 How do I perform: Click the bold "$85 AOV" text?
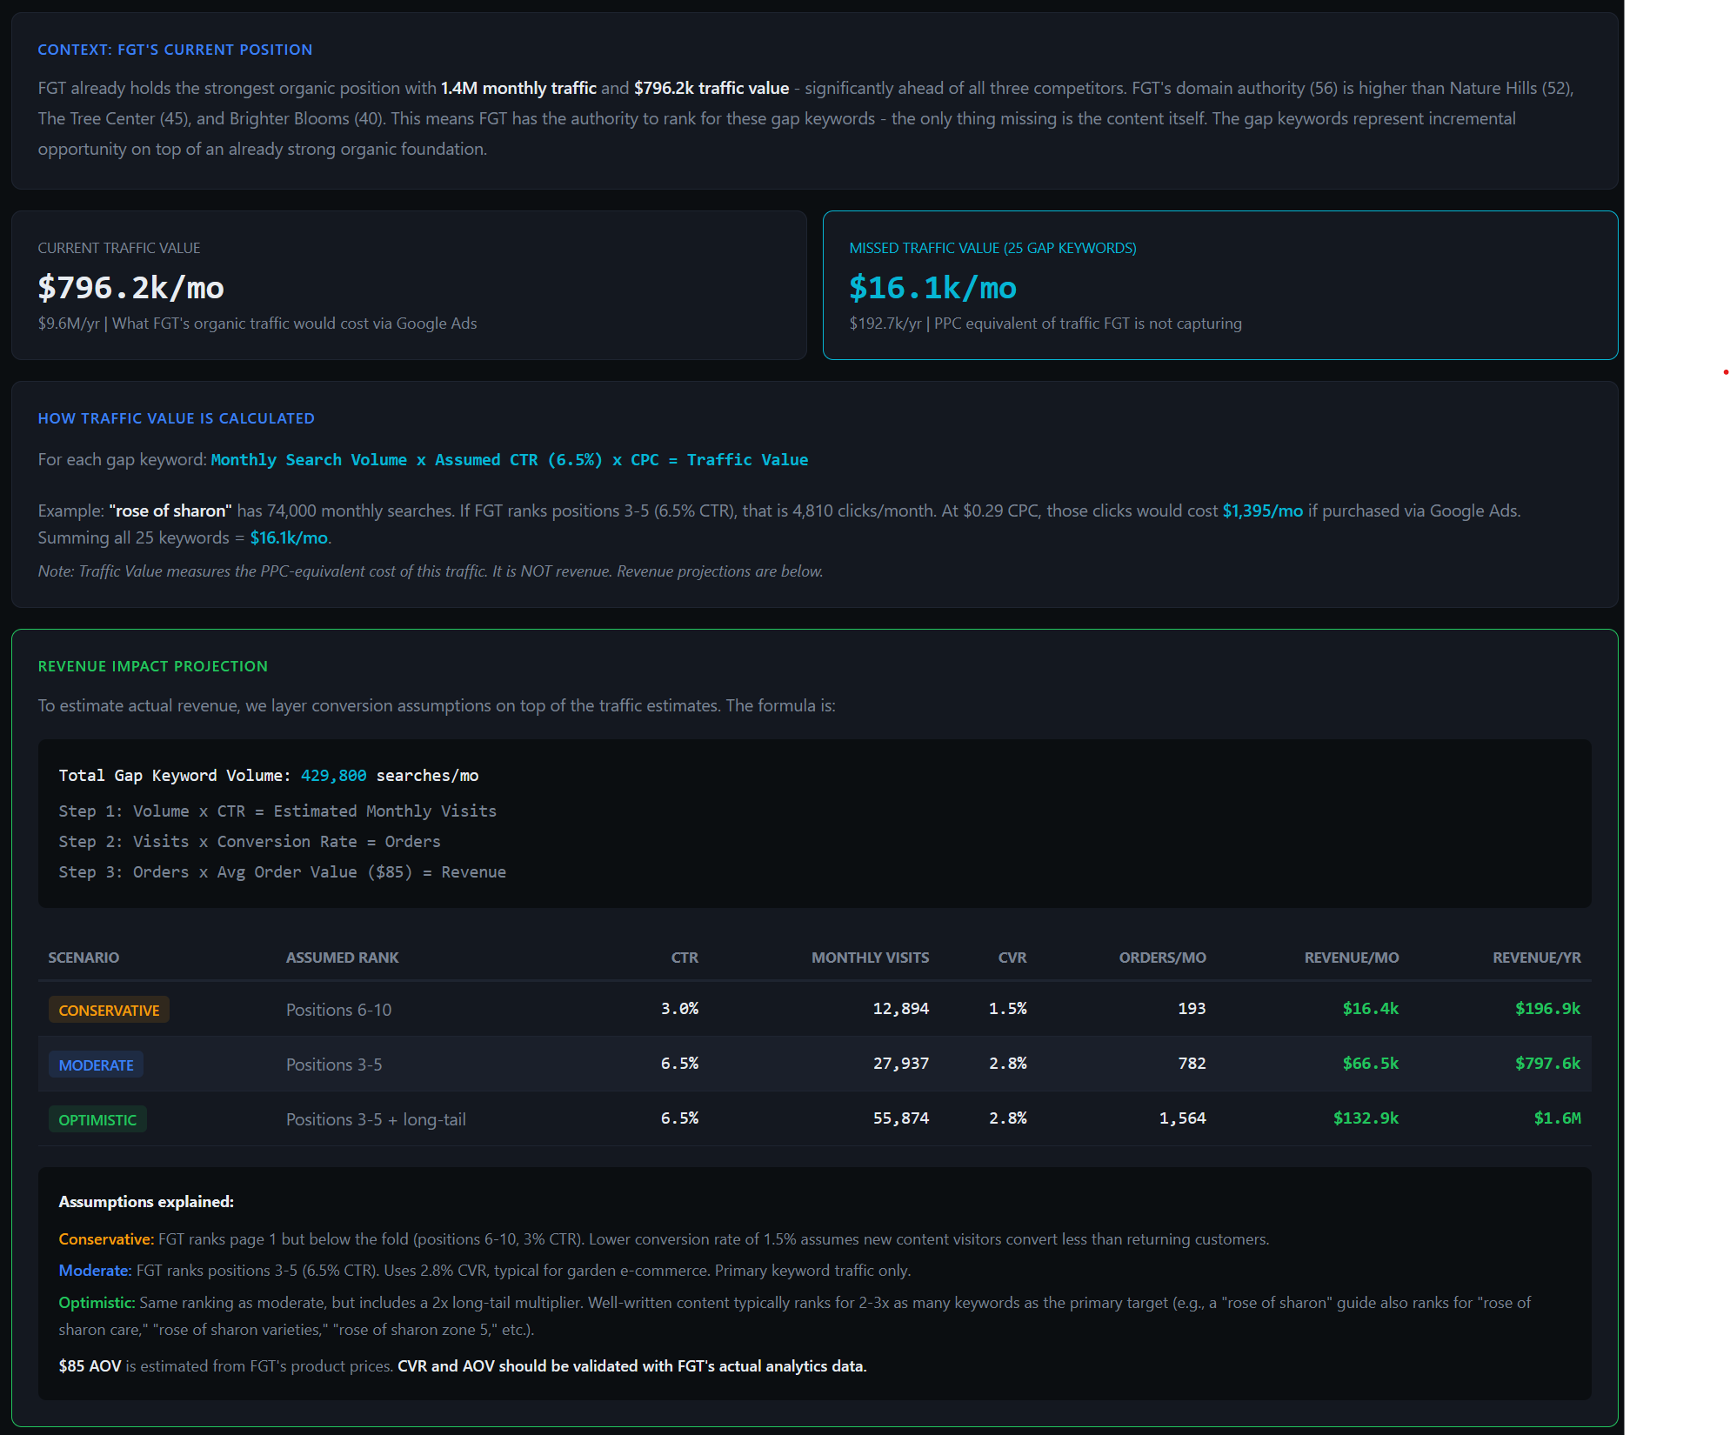[x=90, y=1366]
